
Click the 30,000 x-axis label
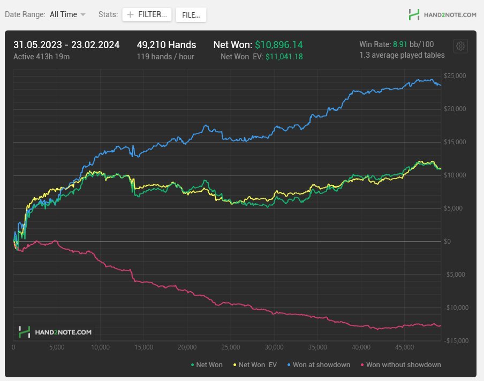point(274,347)
